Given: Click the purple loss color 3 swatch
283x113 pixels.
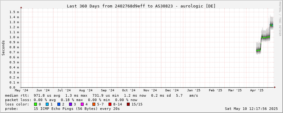Looking at the screenshot, I should point(71,104).
